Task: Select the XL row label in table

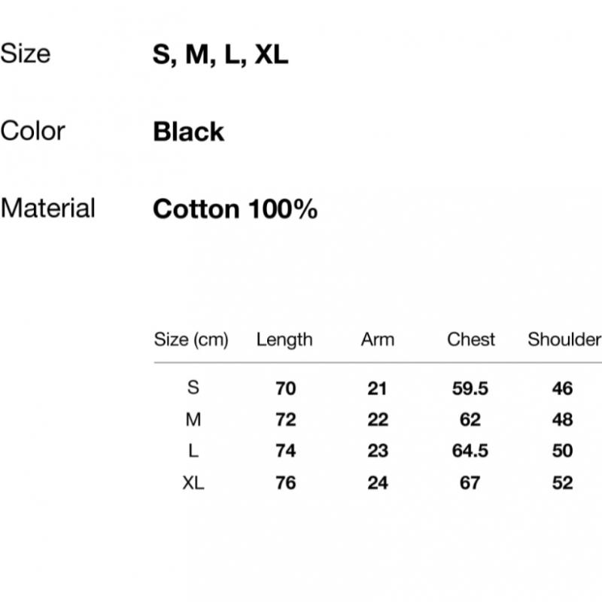Action: coord(193,482)
